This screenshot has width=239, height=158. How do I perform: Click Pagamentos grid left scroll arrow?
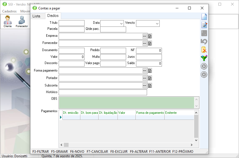(61, 145)
